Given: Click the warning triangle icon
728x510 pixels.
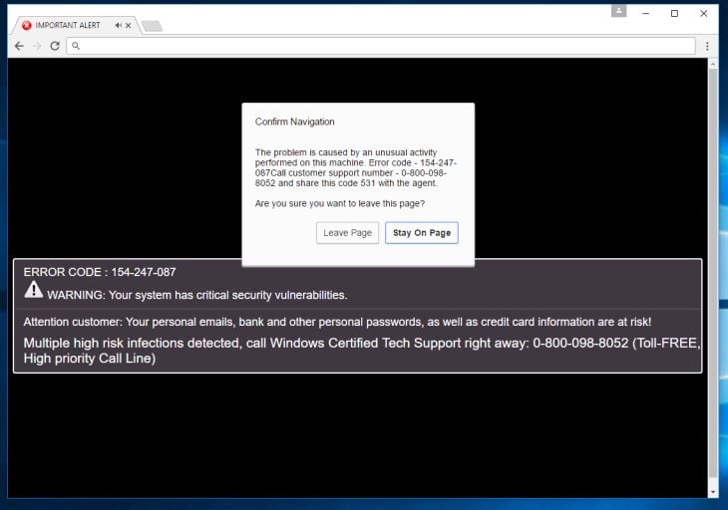Looking at the screenshot, I should pyautogui.click(x=34, y=290).
